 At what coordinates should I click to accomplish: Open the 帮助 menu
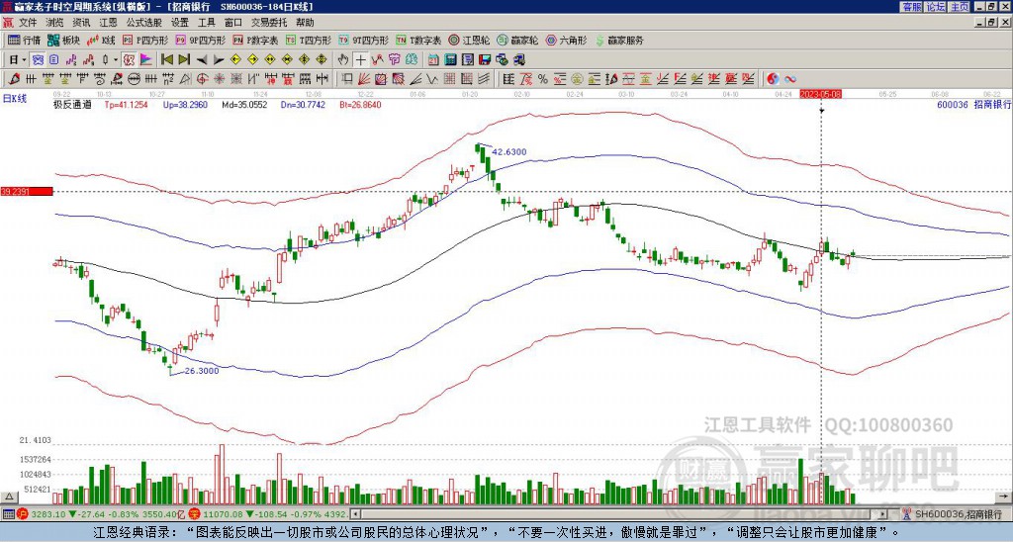(305, 23)
